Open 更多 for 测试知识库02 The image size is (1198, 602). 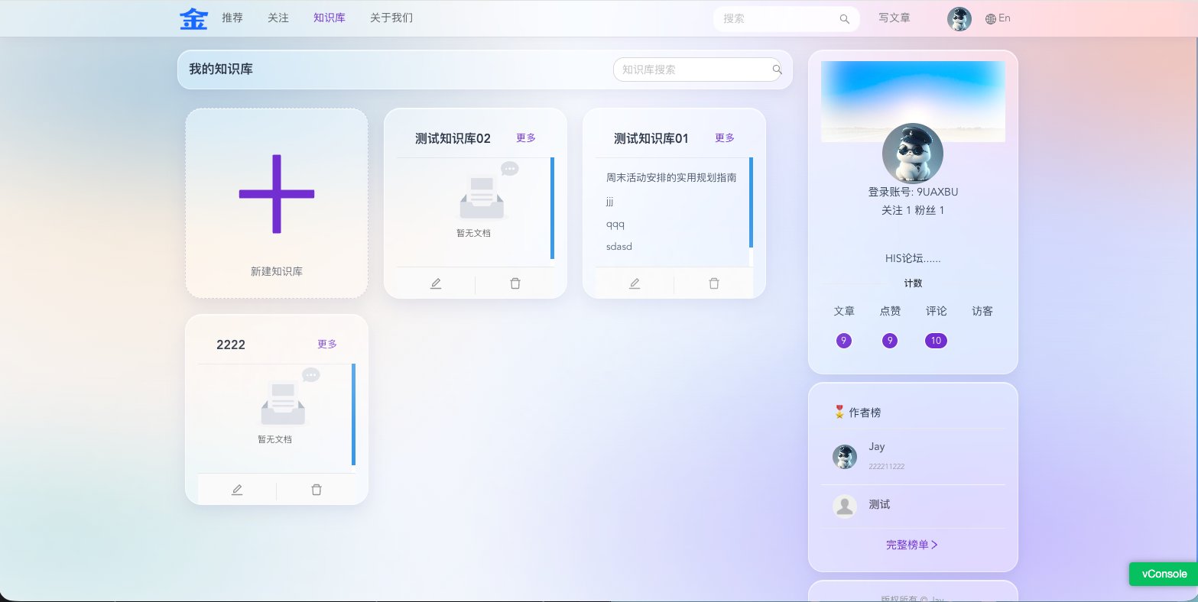click(x=526, y=138)
